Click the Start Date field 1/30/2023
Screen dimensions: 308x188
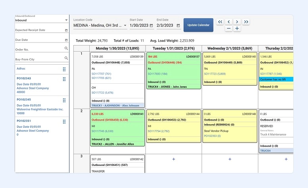point(139,25)
